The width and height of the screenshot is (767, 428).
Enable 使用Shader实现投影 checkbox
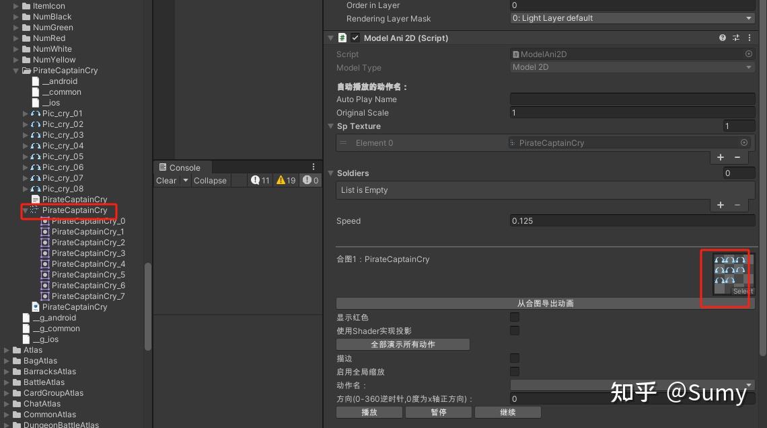click(x=515, y=331)
